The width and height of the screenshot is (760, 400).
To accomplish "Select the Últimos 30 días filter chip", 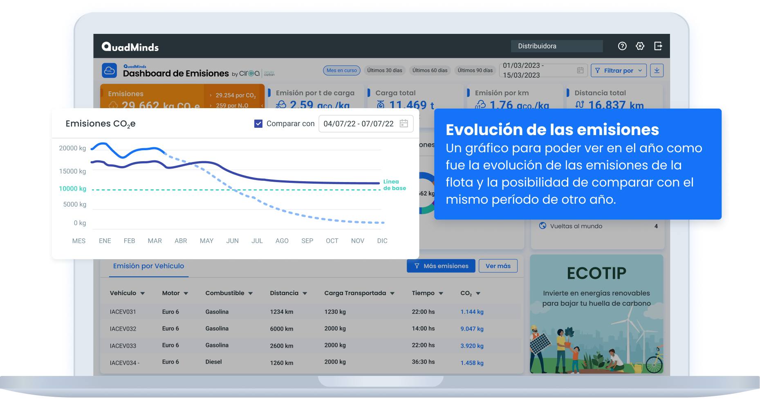I will (x=384, y=71).
